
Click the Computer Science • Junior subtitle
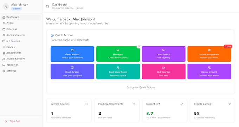click(68, 8)
